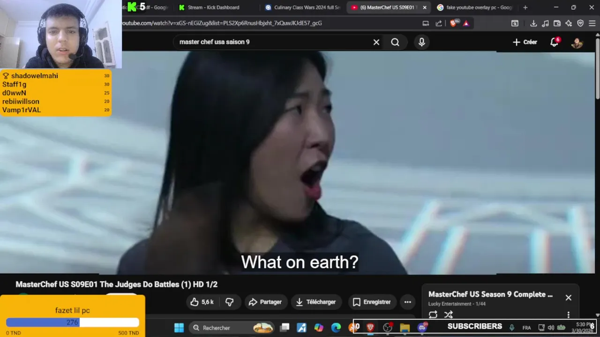Click Staff1g in the leaderboard
The image size is (600, 337).
pyautogui.click(x=14, y=84)
